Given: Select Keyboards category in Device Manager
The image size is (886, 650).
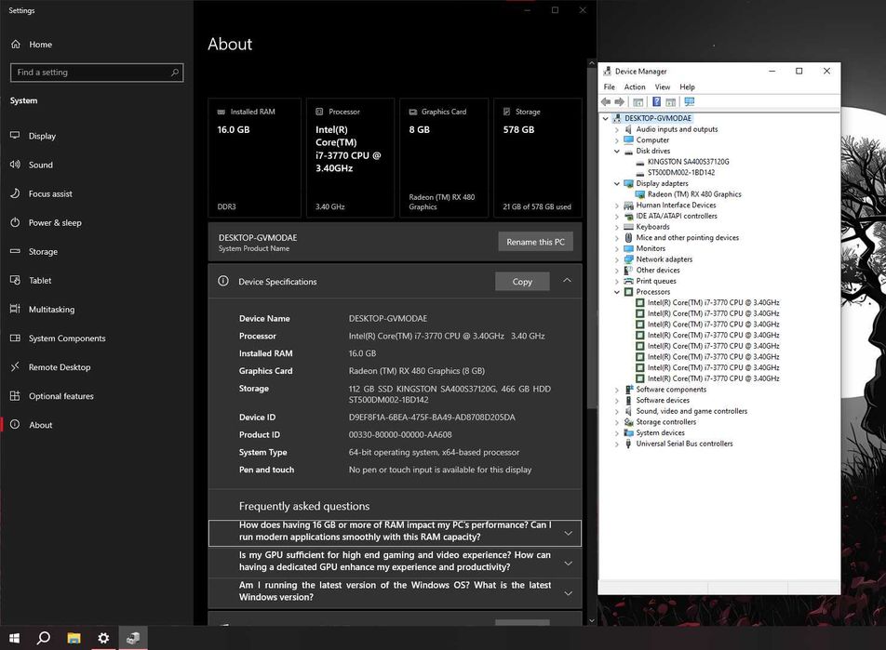Looking at the screenshot, I should (x=652, y=227).
